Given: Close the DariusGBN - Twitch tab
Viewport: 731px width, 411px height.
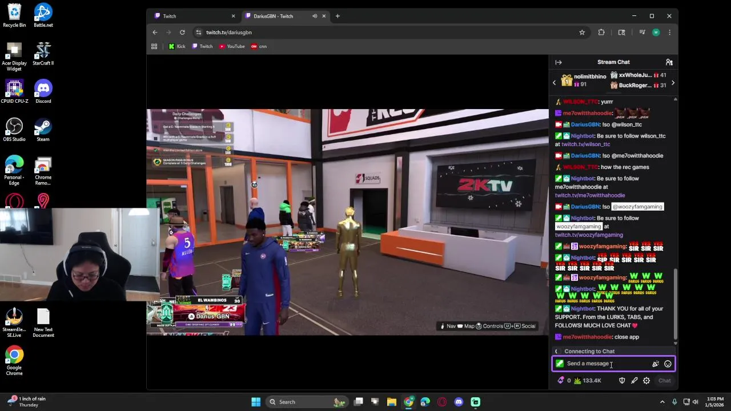Looking at the screenshot, I should [x=324, y=16].
